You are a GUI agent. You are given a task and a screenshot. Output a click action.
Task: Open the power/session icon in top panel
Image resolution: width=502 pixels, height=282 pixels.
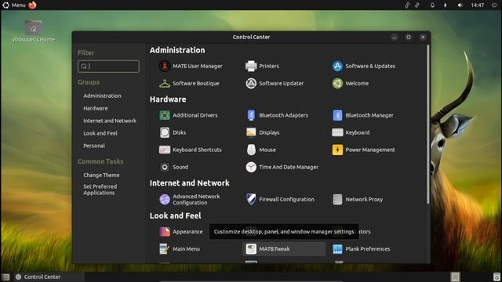[x=494, y=5]
